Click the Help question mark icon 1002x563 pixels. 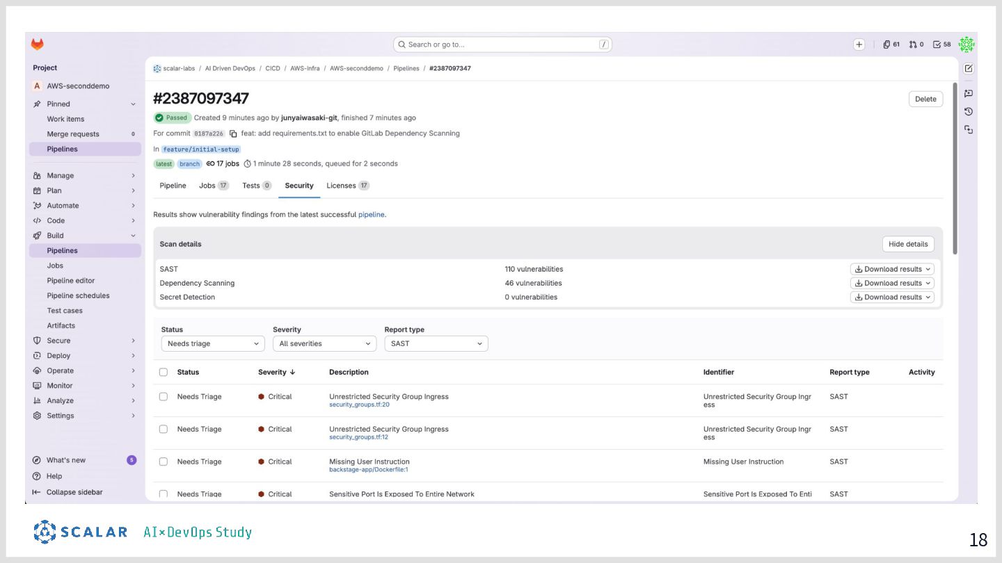click(x=38, y=476)
